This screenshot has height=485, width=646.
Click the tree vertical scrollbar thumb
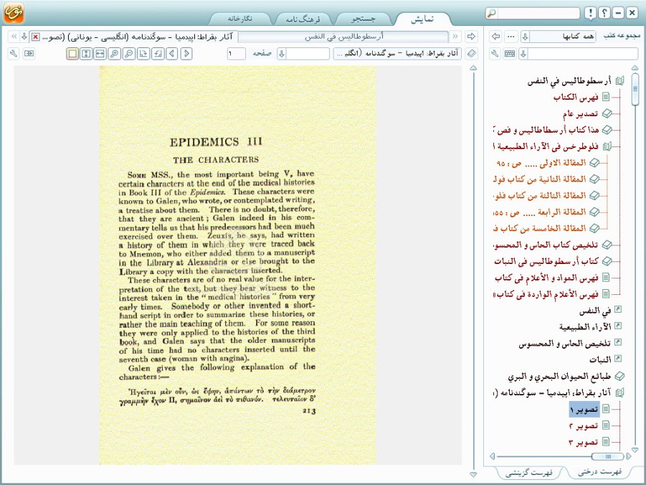pyautogui.click(x=635, y=89)
